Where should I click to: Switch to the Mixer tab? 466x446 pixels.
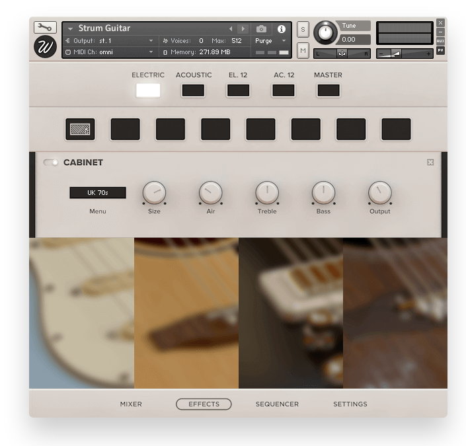click(x=131, y=404)
